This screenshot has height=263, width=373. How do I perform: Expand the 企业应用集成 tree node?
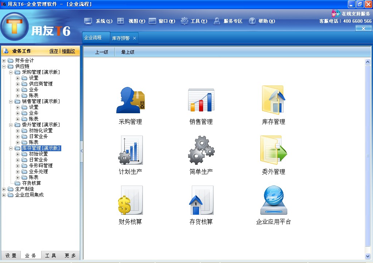[4, 195]
